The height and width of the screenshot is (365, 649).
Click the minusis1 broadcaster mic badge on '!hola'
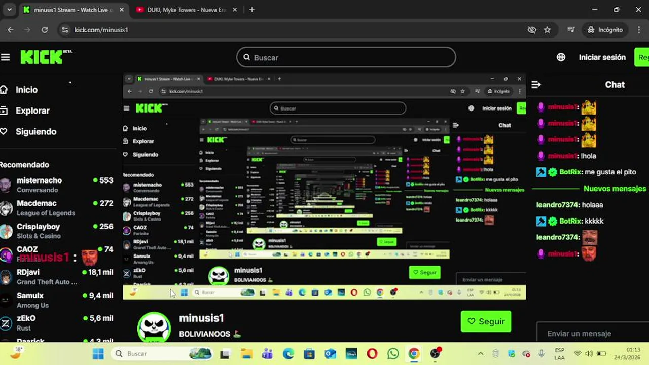point(541,156)
